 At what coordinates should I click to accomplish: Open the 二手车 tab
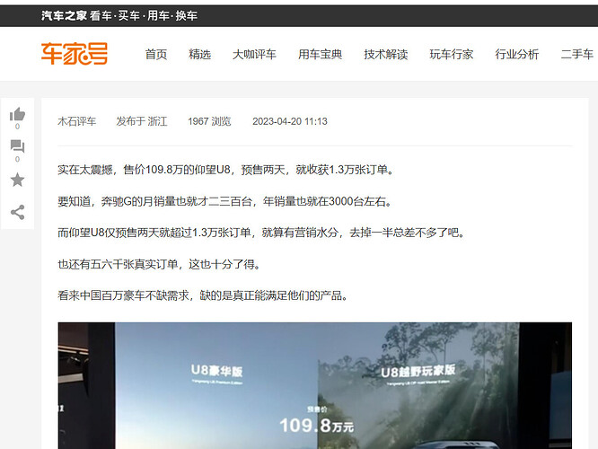(577, 54)
